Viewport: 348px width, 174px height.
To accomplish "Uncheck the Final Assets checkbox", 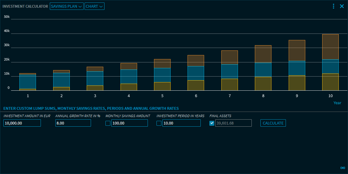I will coord(212,123).
